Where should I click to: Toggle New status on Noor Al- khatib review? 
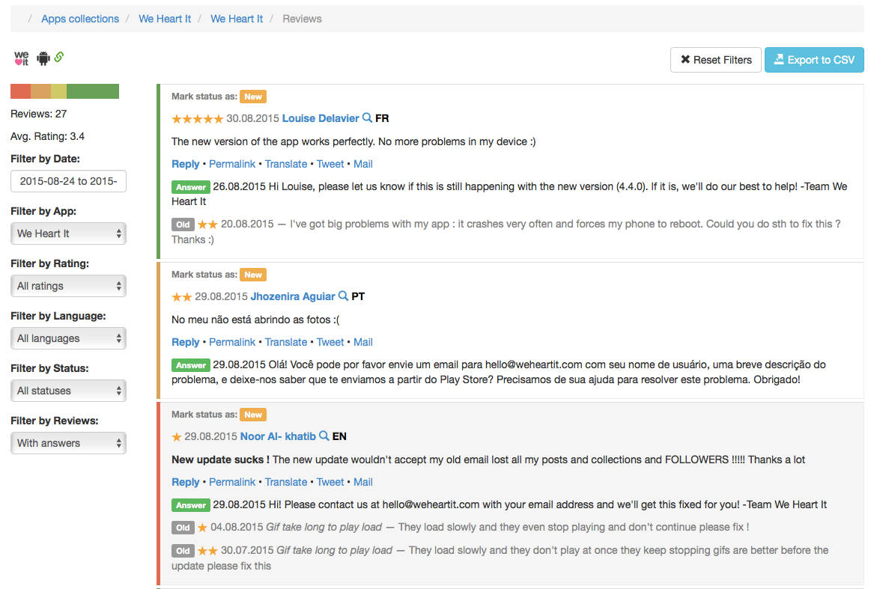click(253, 415)
